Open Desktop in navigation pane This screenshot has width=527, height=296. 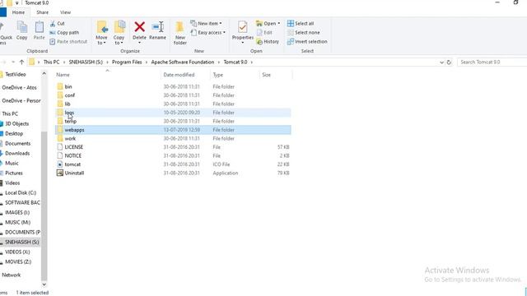tap(14, 133)
